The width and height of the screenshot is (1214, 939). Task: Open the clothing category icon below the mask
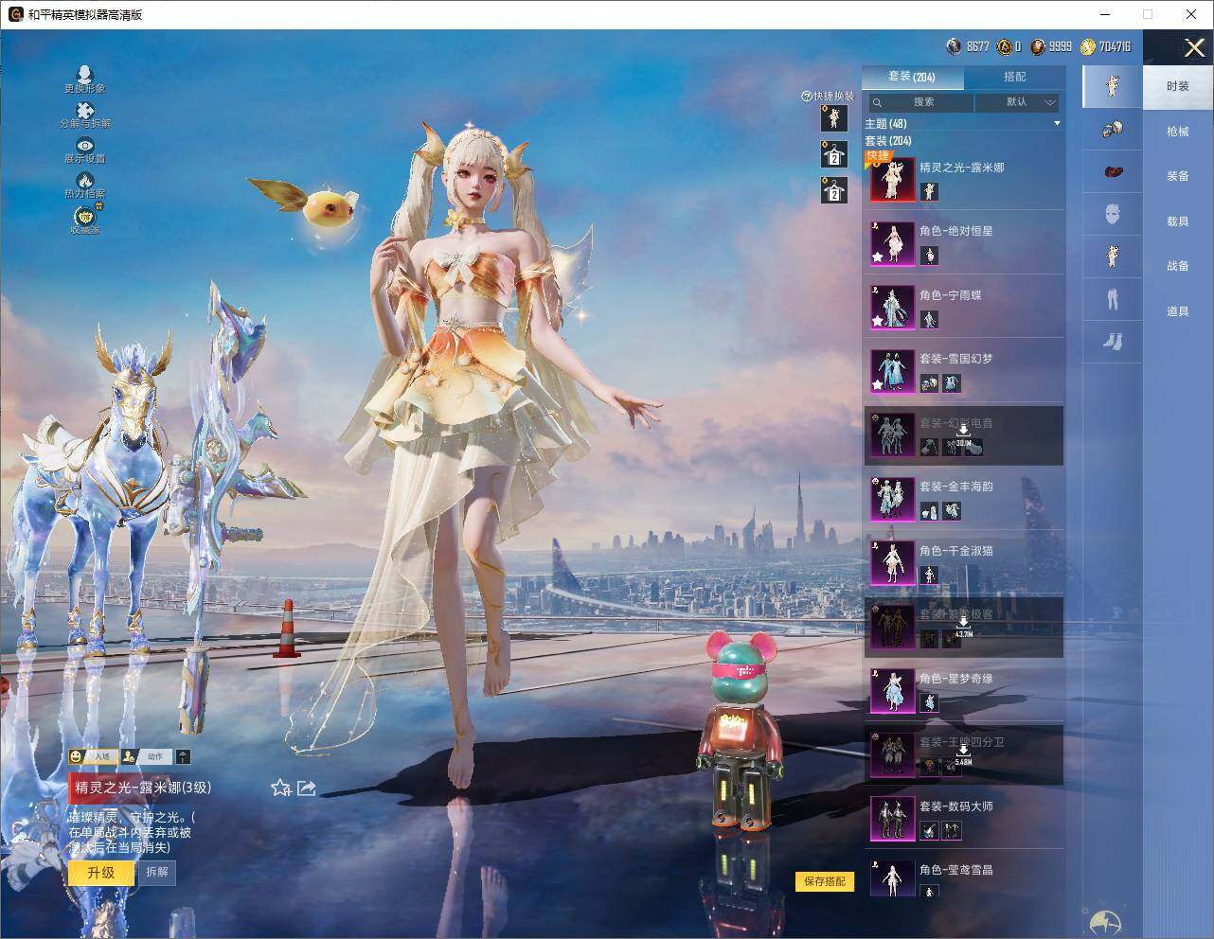(x=1113, y=257)
